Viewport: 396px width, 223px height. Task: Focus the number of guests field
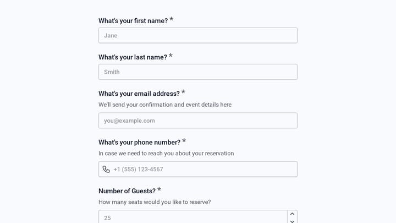[x=193, y=217]
